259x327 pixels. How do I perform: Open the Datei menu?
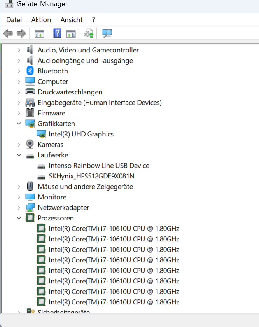(x=14, y=20)
